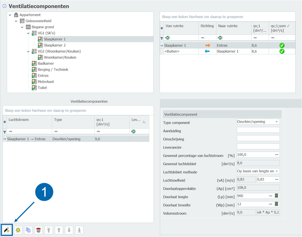Image resolution: width=302 pixels, height=237 pixels.
Task: Click the trash can delete icon
Action: click(38, 230)
